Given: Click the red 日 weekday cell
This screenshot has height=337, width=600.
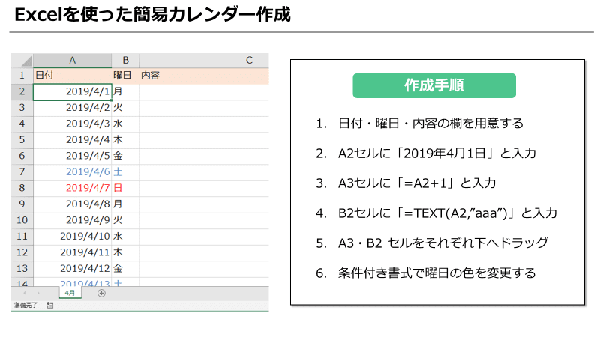Looking at the screenshot, I should (x=125, y=188).
